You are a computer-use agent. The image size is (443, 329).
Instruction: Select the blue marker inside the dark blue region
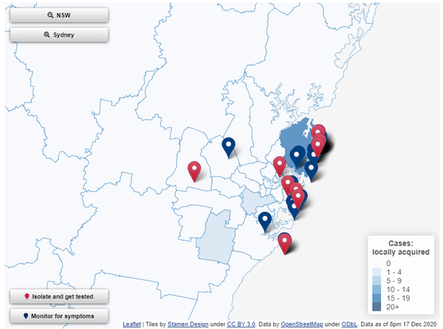click(x=297, y=156)
